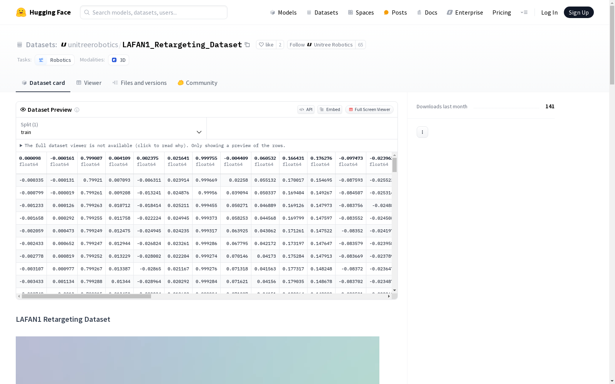The width and height of the screenshot is (615, 384).
Task: Click the 3D modality tag
Action: [x=118, y=60]
